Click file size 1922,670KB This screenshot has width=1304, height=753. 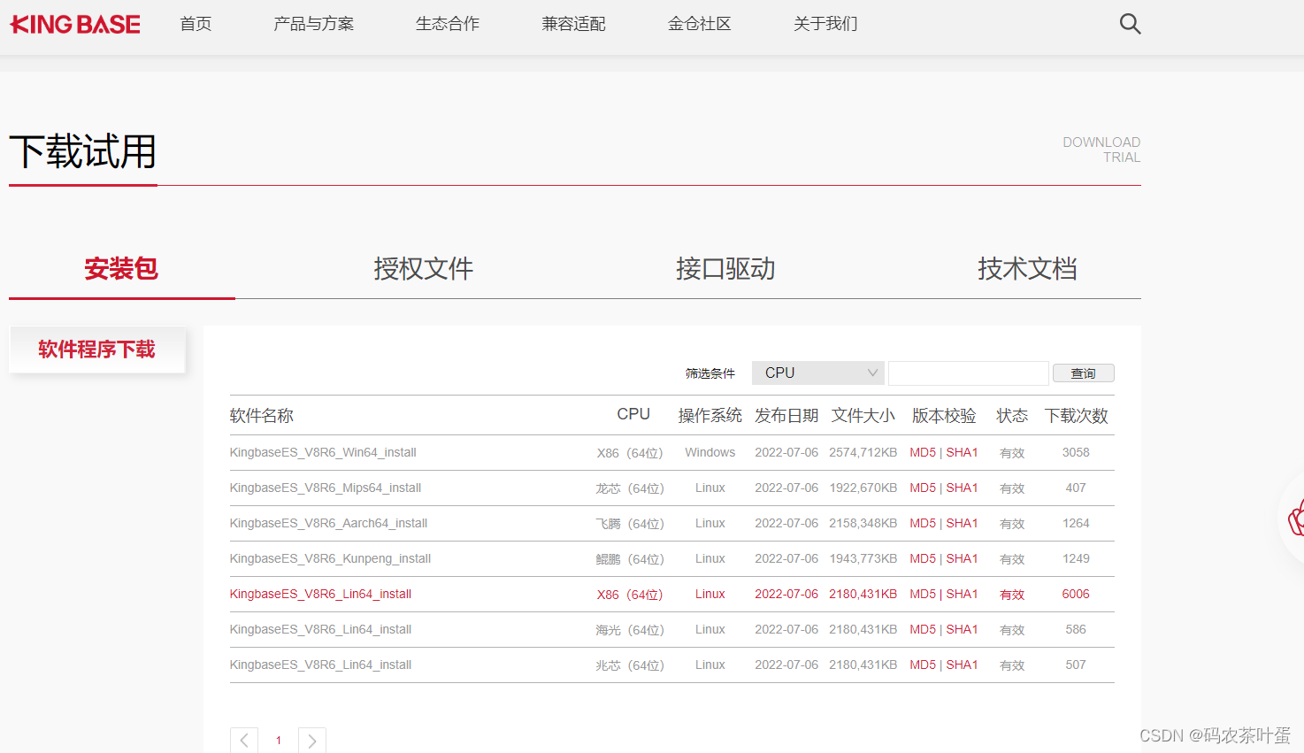click(x=863, y=488)
